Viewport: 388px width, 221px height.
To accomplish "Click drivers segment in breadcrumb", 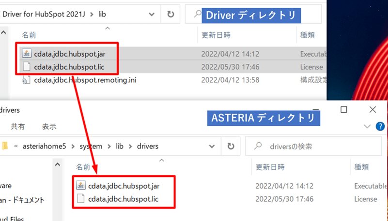I will click(148, 146).
